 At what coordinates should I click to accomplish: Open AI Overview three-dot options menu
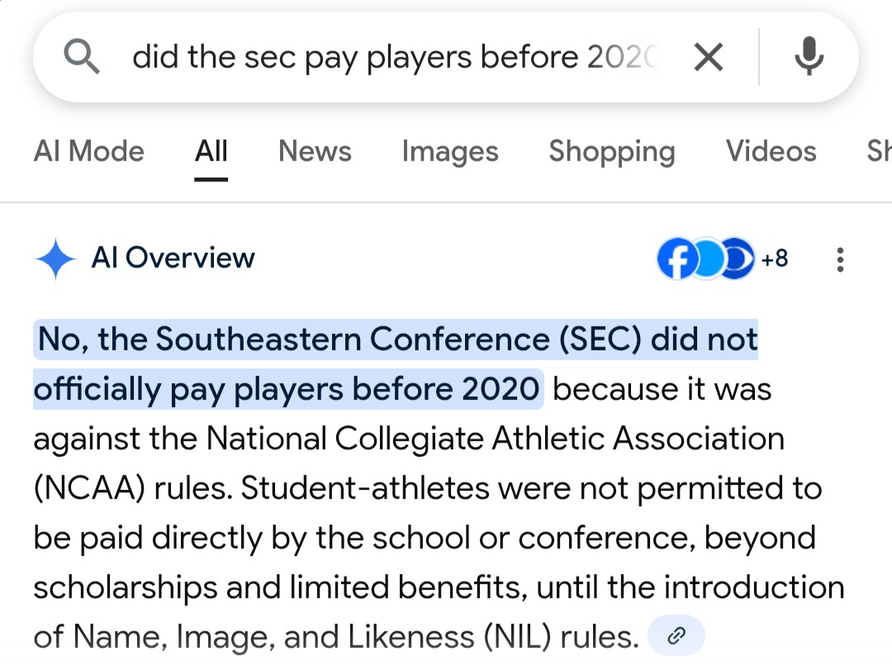840,259
